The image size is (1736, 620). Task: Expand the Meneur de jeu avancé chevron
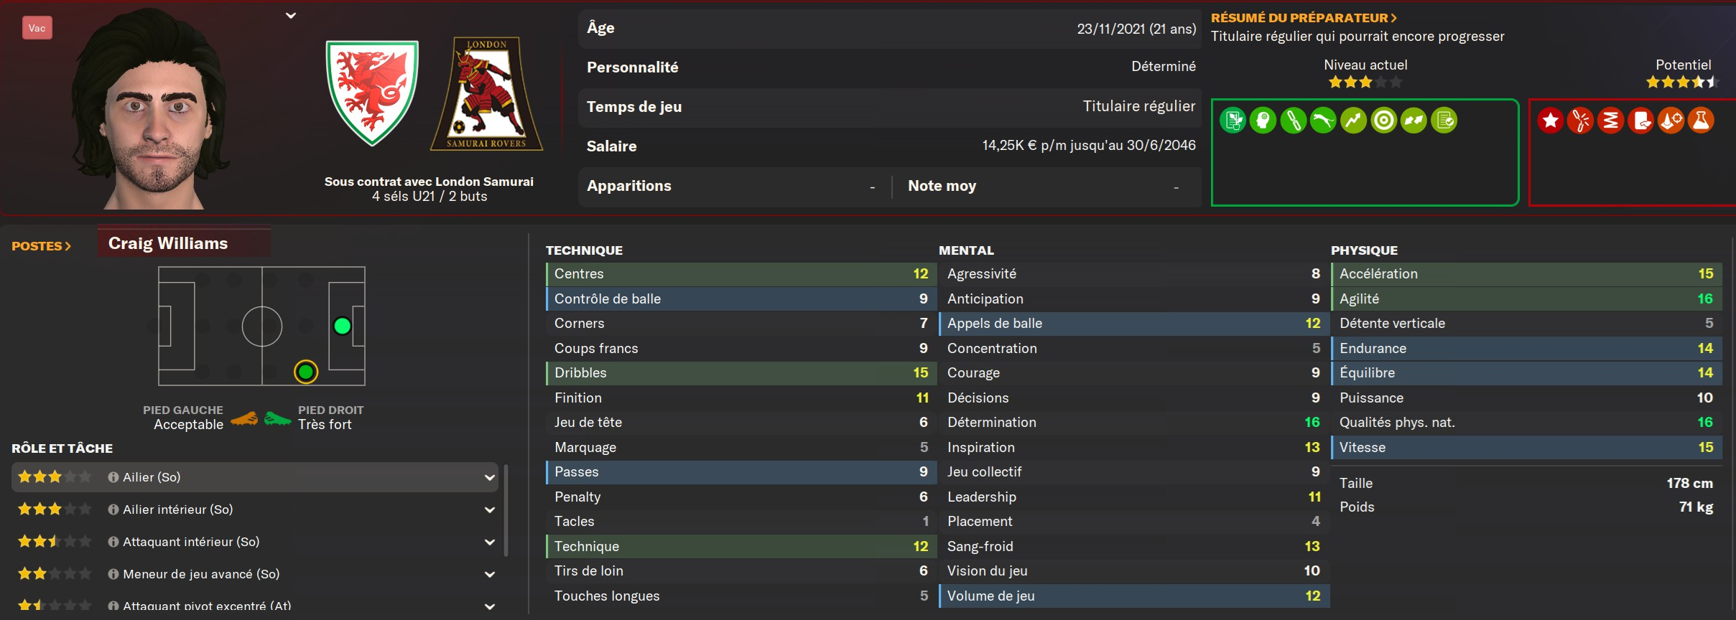pos(490,574)
